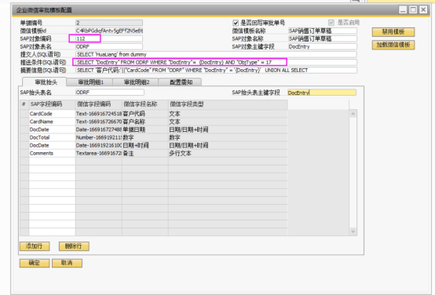435x295 pixels.
Task: Click the DocDate cell in the 单据日期 row
Action: coord(52,129)
